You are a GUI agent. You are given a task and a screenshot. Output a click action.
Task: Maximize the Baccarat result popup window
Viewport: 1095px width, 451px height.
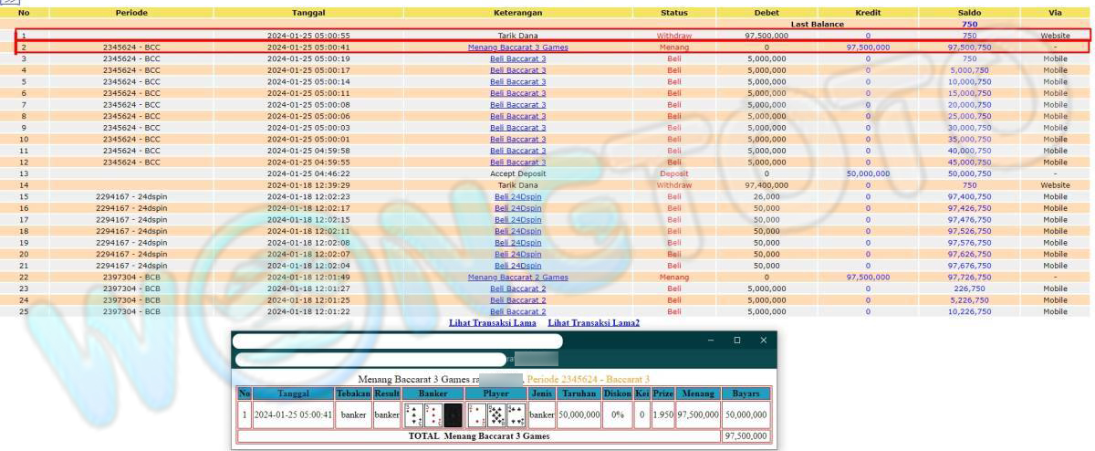(737, 341)
